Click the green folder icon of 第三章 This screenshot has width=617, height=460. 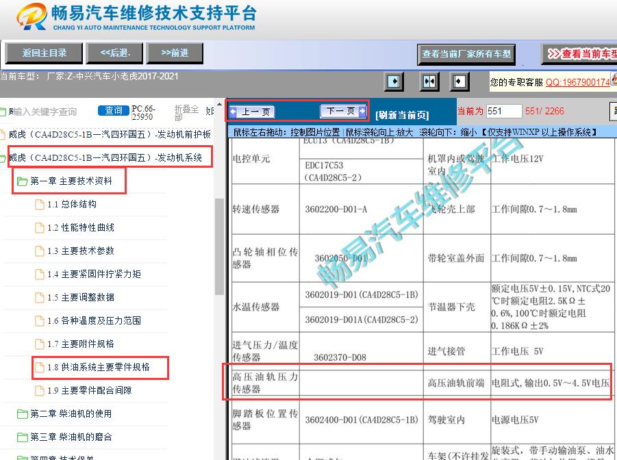(22, 437)
